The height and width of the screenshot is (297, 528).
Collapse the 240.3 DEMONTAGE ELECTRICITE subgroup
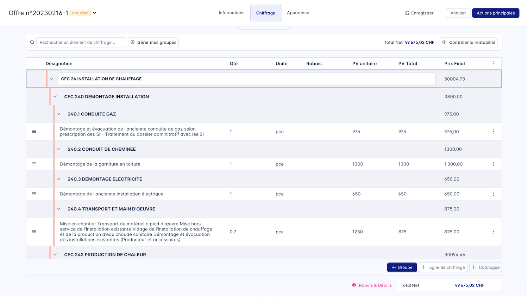point(58,179)
